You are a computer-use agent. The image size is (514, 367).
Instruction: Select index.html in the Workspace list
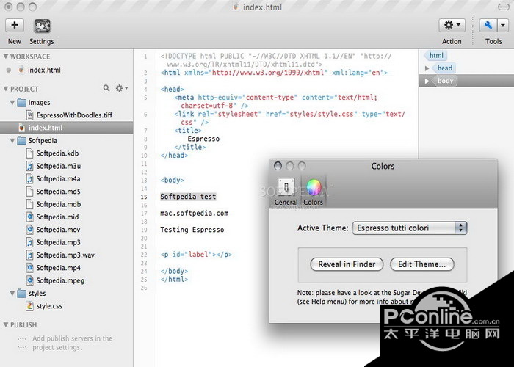(x=44, y=70)
